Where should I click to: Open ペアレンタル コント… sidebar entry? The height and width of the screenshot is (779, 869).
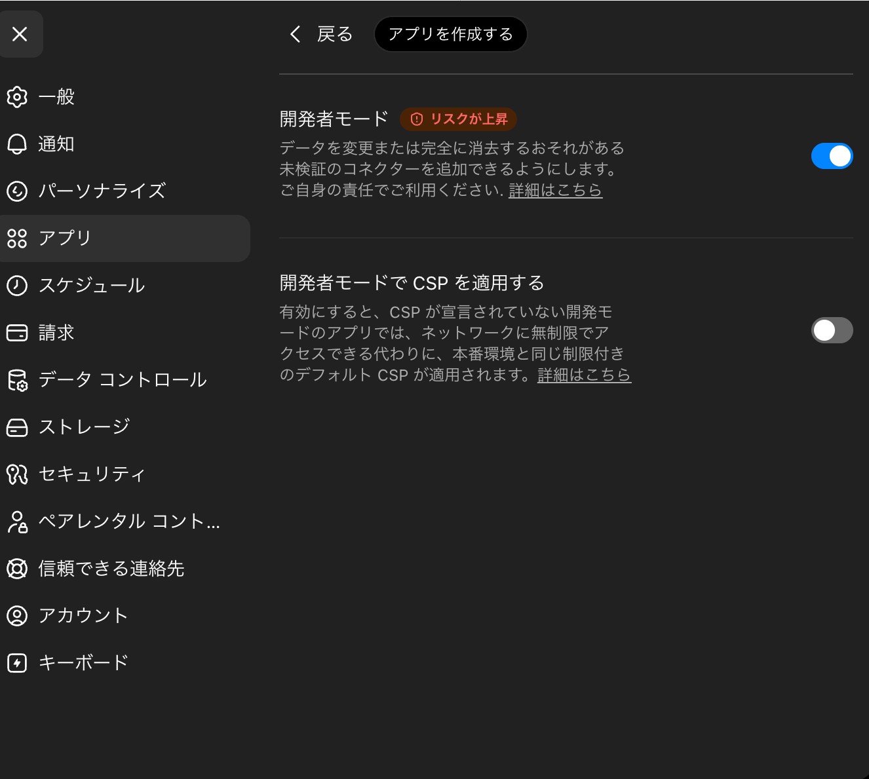(x=125, y=522)
